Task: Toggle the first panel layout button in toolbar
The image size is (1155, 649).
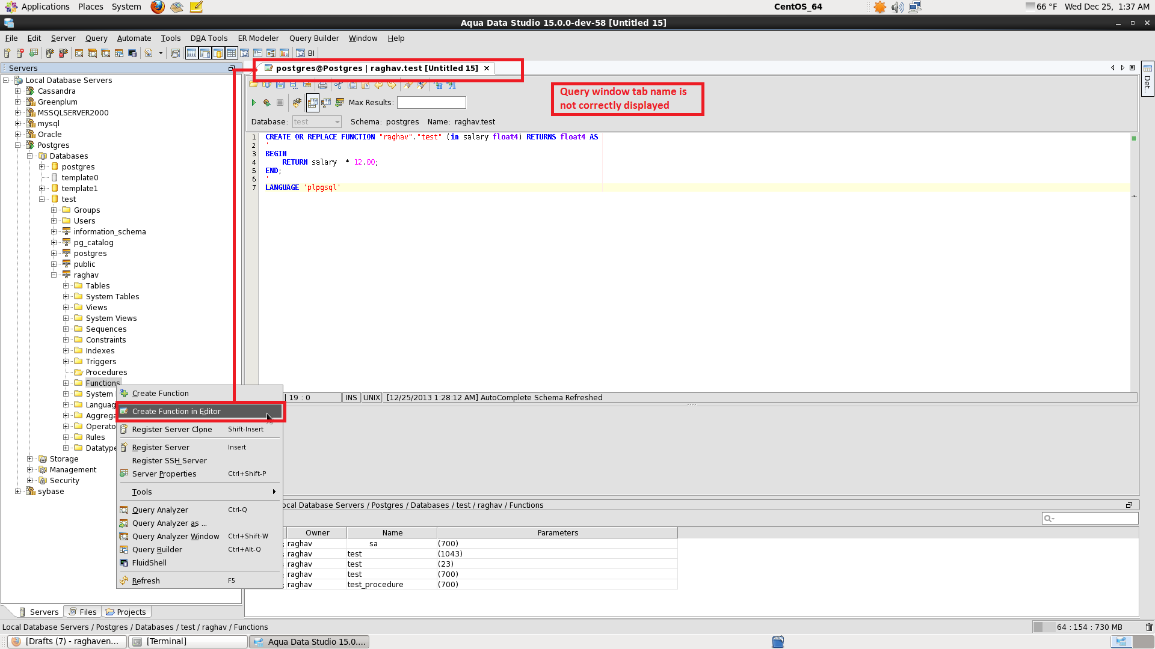Action: click(x=191, y=53)
